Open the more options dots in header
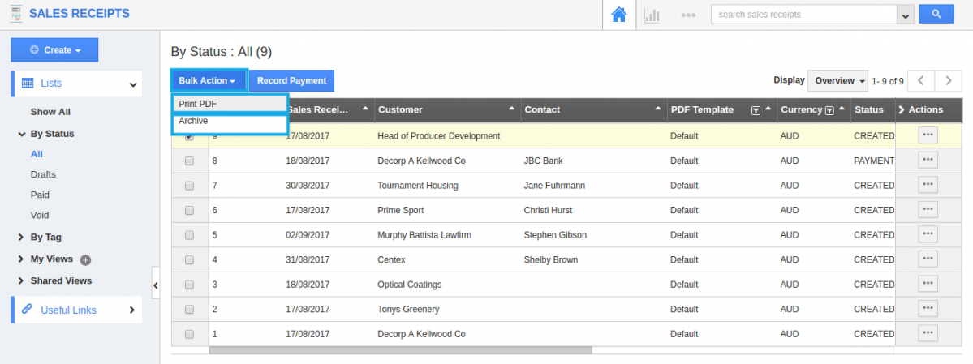973x364 pixels. pos(687,15)
